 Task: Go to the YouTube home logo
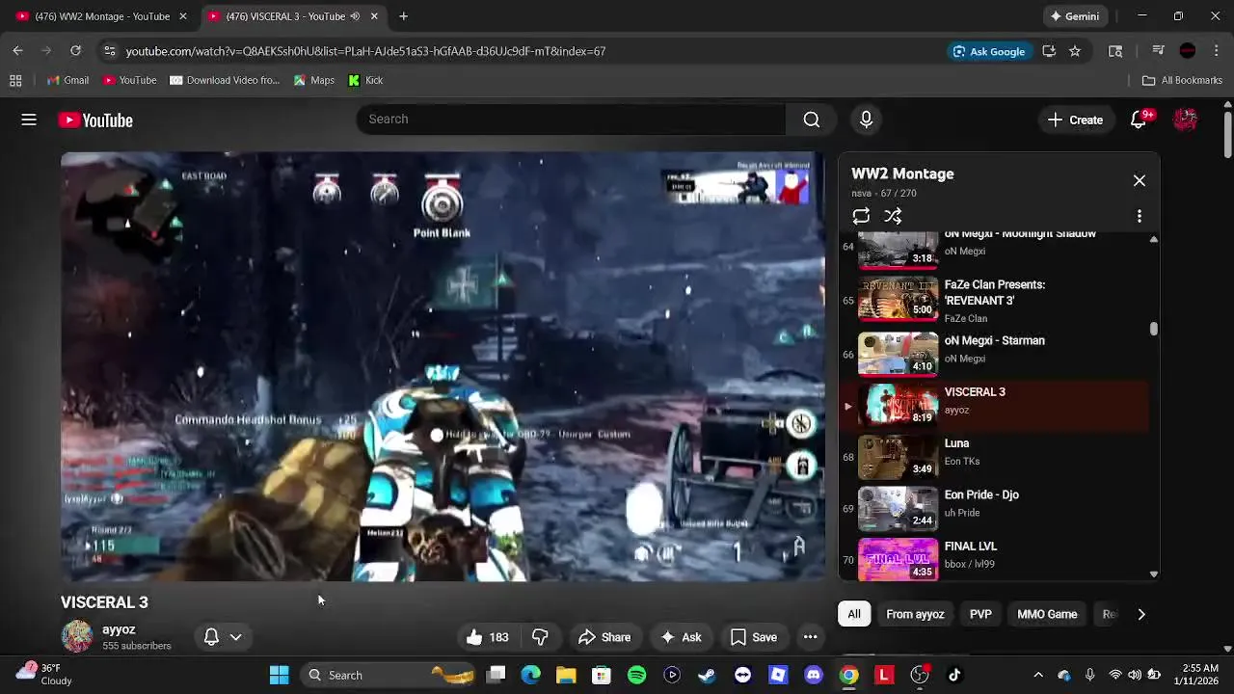point(95,120)
